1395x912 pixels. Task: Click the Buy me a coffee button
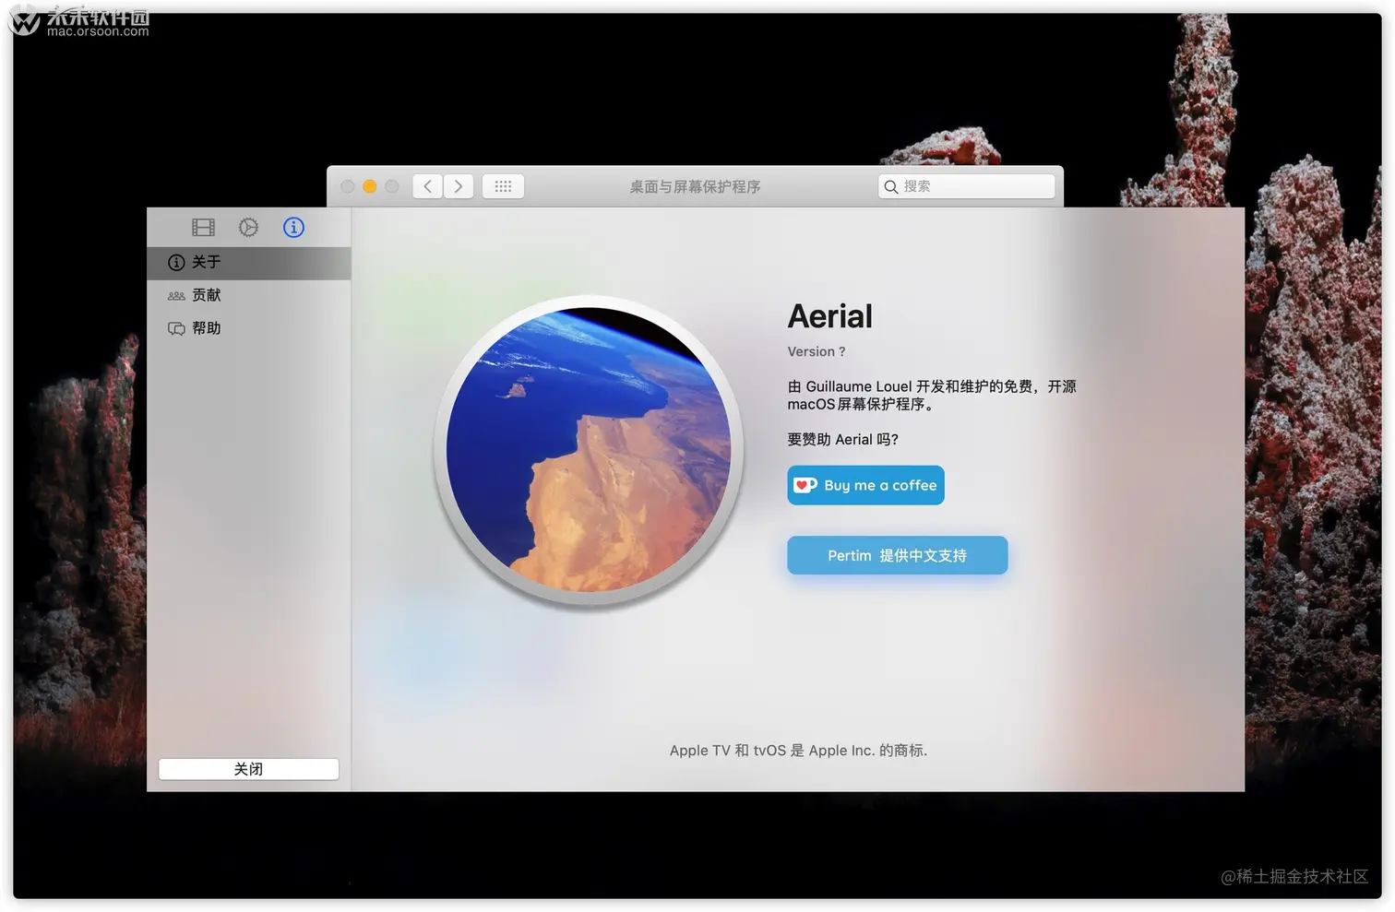pyautogui.click(x=865, y=485)
